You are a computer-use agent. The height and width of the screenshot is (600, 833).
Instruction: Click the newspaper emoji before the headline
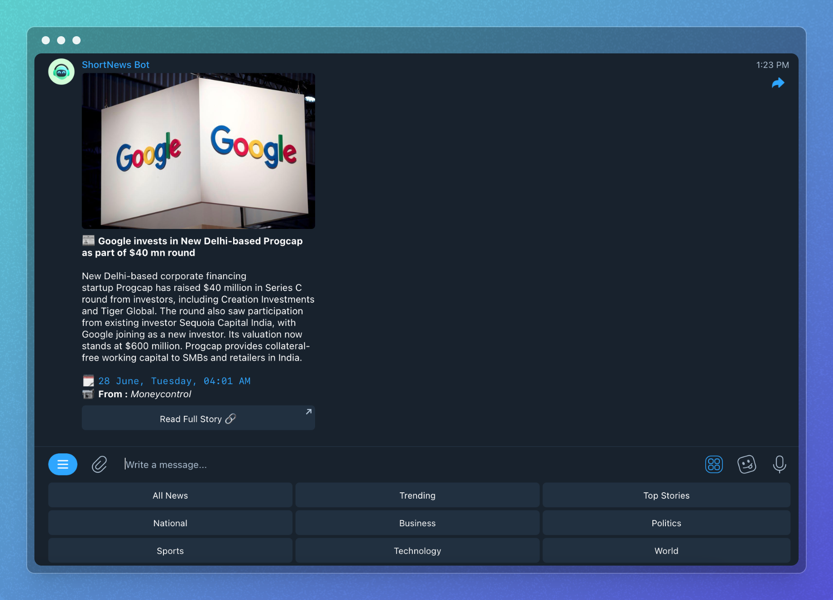click(88, 240)
